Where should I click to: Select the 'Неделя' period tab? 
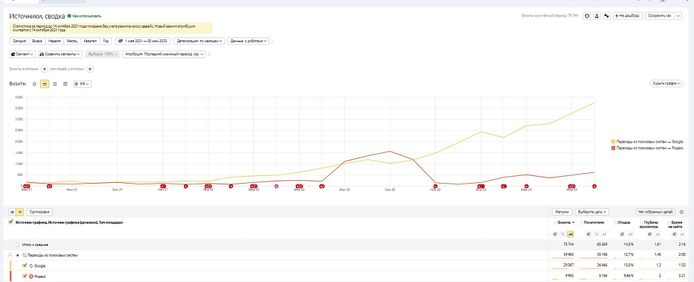point(54,41)
